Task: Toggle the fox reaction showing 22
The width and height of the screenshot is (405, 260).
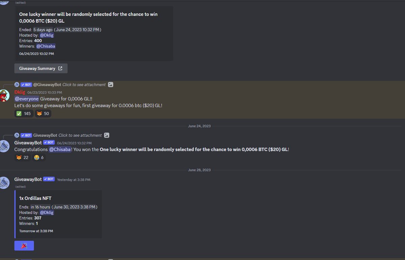Action: pos(23,157)
